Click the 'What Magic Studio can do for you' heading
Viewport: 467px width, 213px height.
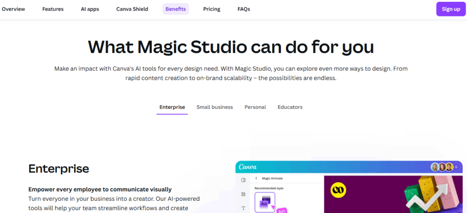pyautogui.click(x=231, y=47)
